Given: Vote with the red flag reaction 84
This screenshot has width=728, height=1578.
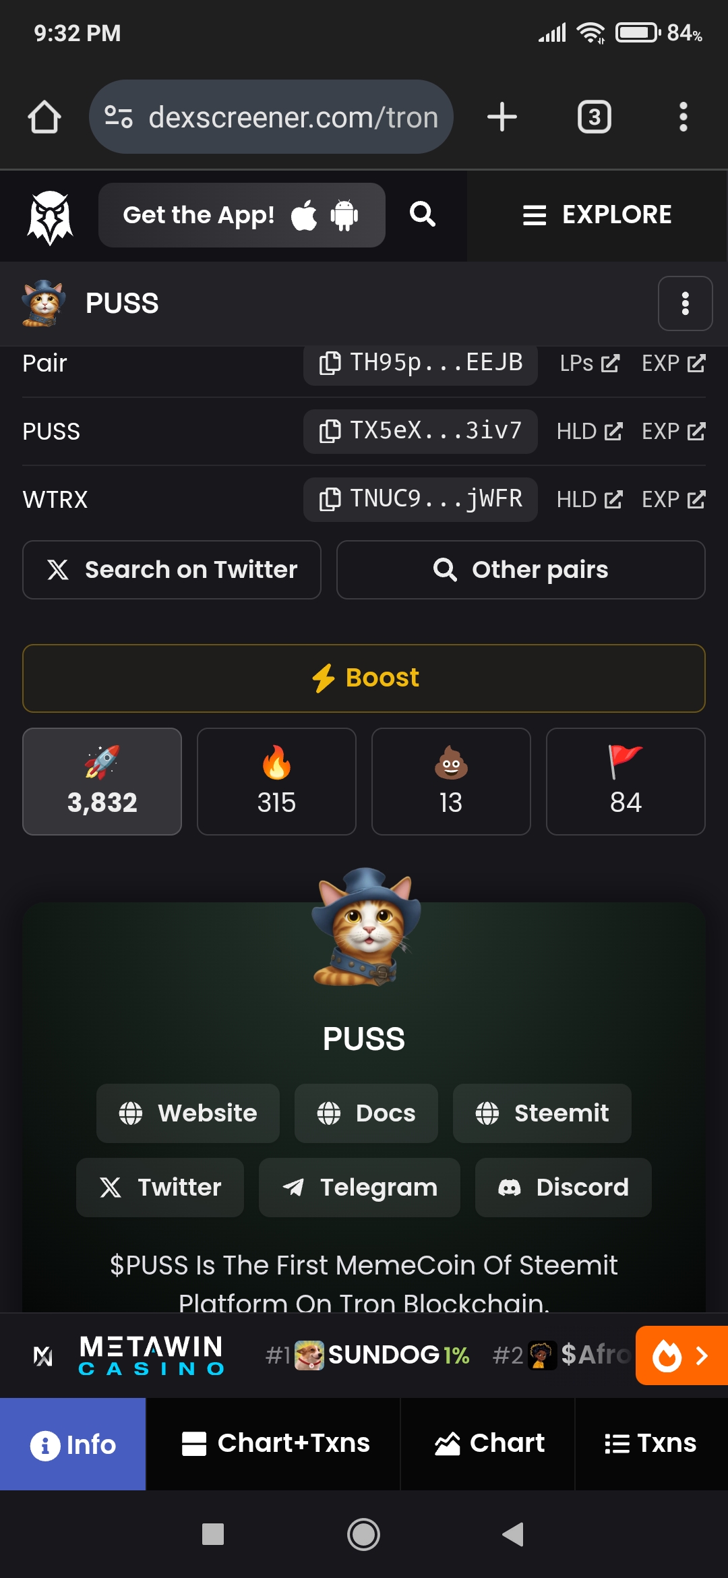Looking at the screenshot, I should tap(626, 782).
